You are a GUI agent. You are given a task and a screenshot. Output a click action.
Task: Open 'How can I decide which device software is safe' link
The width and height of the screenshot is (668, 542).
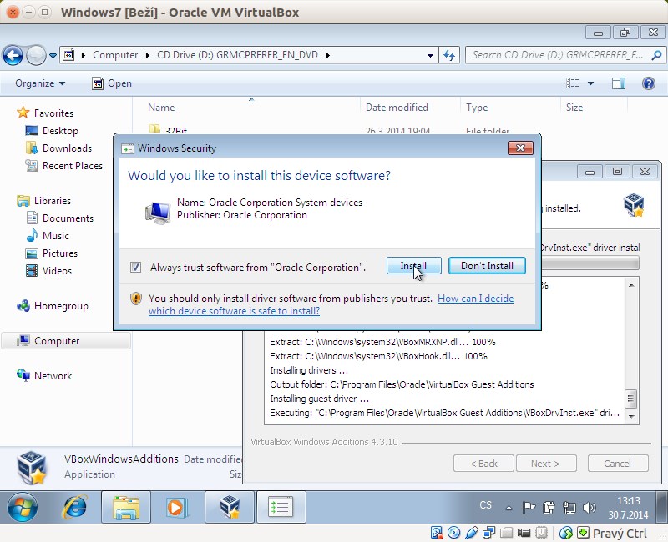coord(475,298)
